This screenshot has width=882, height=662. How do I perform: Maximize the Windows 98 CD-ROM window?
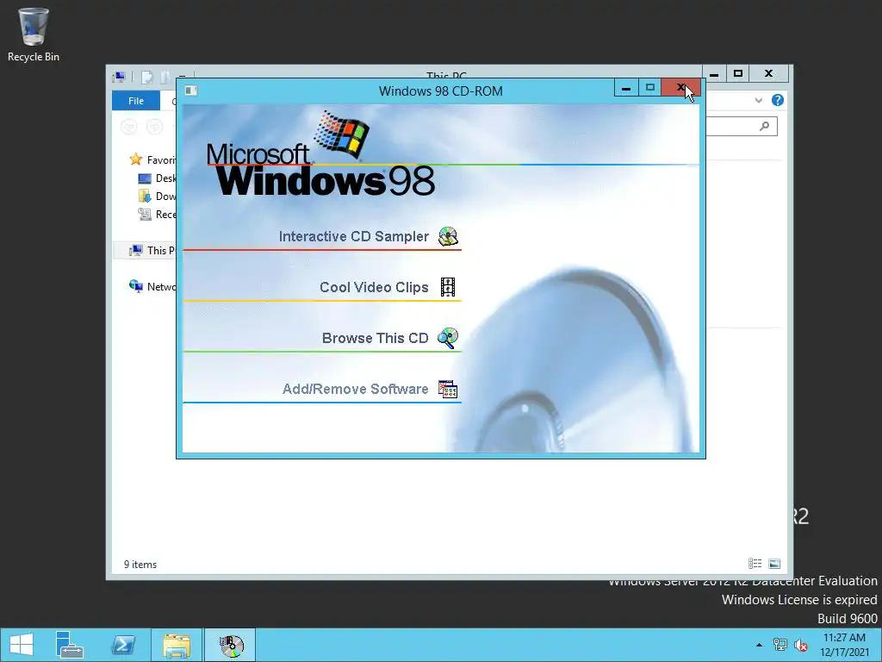pos(649,88)
